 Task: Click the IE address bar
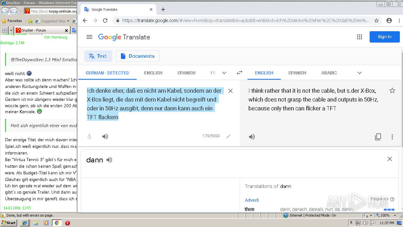coord(51,11)
